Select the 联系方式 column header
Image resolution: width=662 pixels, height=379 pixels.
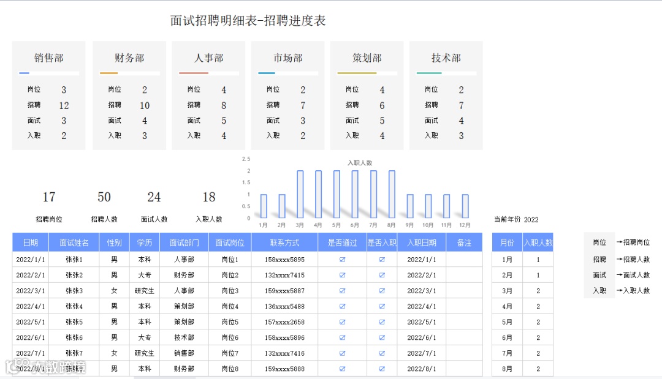point(284,242)
